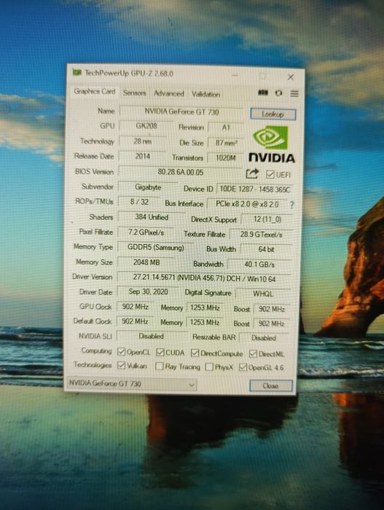Click the Name field NVIDIA GeForce GT 730
384x510 pixels.
[181, 111]
